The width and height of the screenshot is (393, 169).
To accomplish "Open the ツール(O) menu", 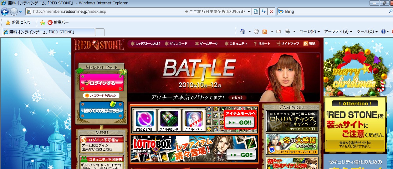I will pyautogui.click(x=367, y=31).
